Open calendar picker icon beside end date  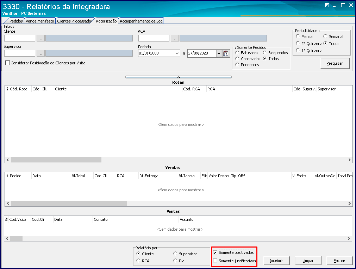point(226,53)
